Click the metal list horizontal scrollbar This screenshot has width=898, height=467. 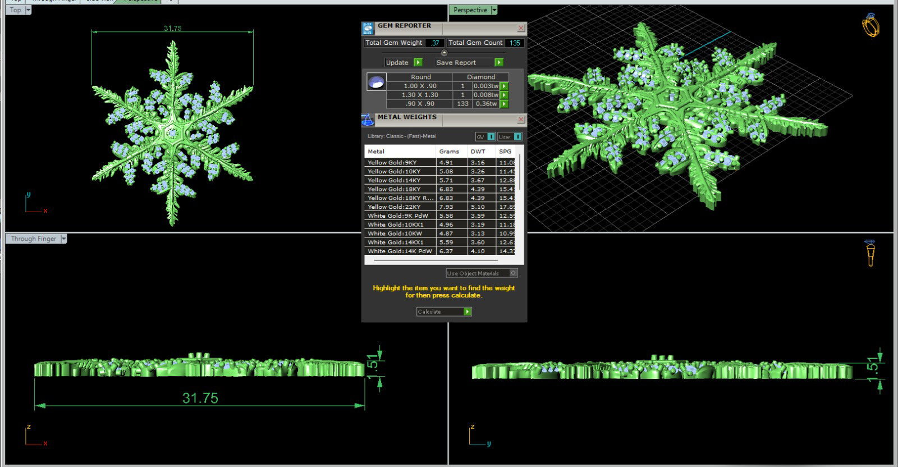click(436, 260)
